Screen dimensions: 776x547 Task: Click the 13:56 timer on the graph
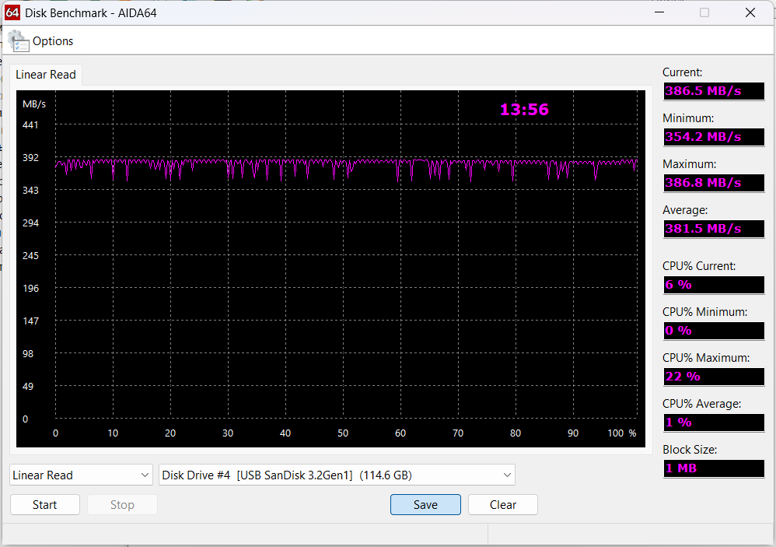pyautogui.click(x=524, y=110)
